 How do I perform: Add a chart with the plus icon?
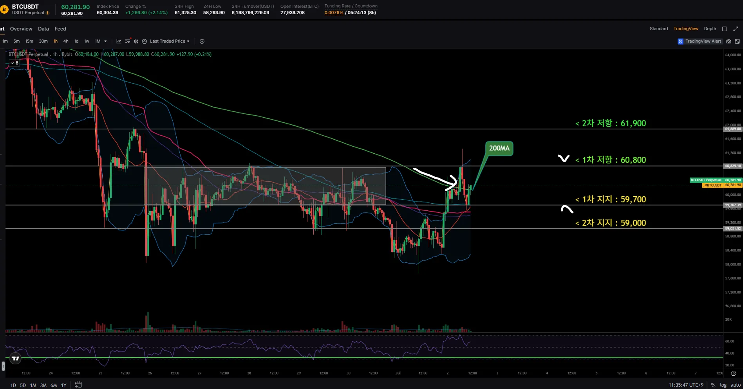pyautogui.click(x=202, y=41)
